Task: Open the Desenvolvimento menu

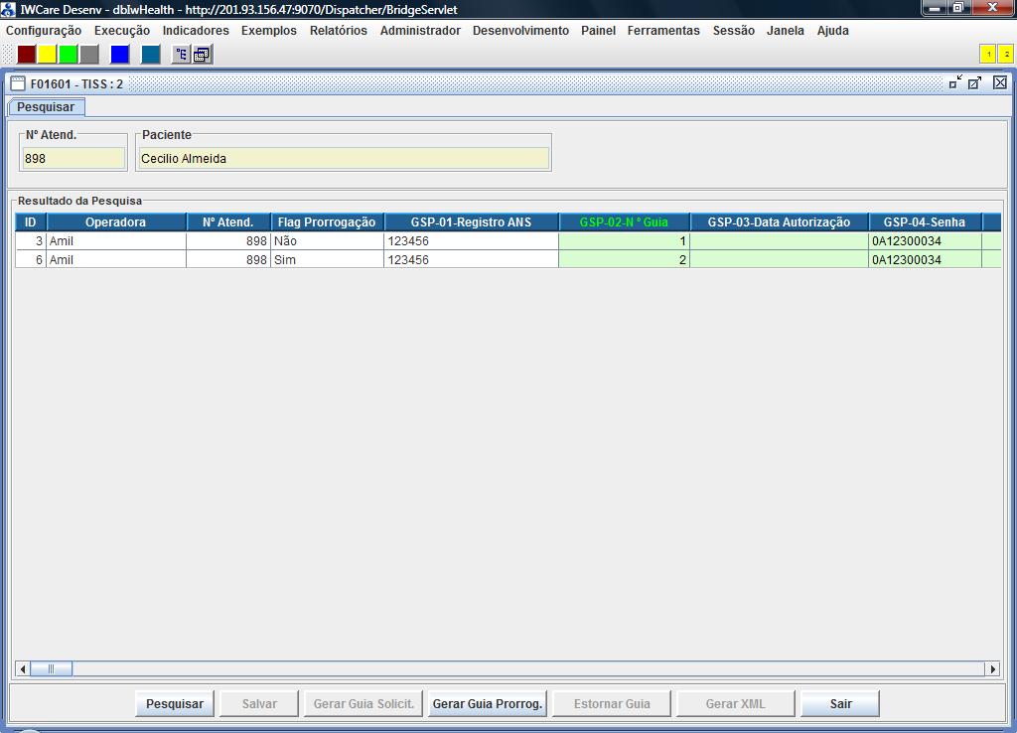Action: point(520,31)
